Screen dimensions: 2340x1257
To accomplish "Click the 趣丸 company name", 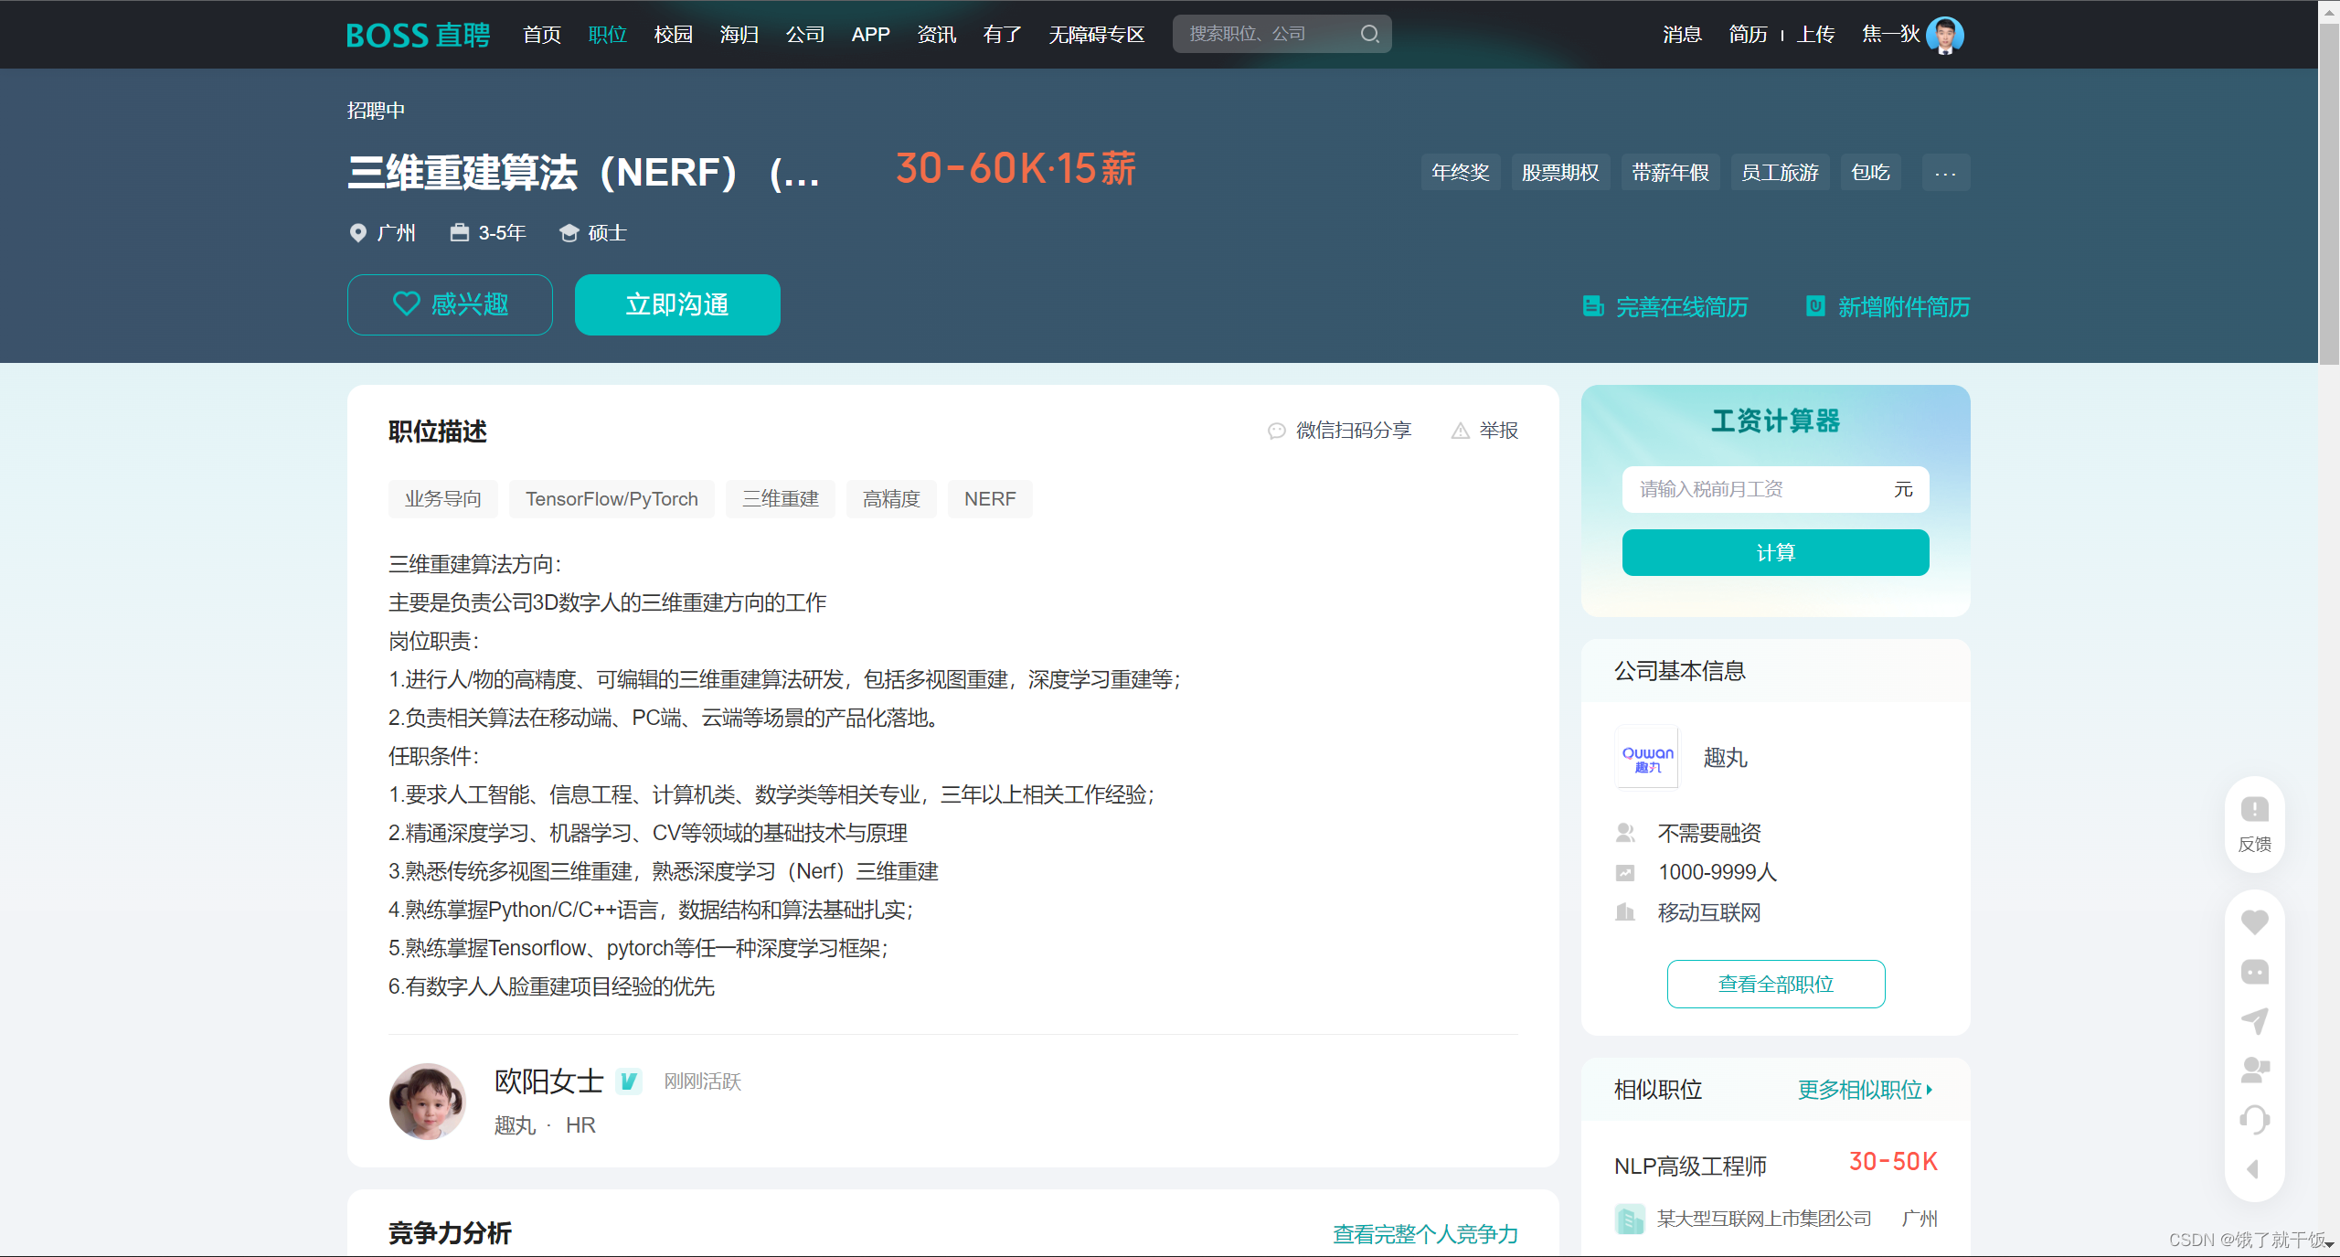I will tap(1725, 758).
